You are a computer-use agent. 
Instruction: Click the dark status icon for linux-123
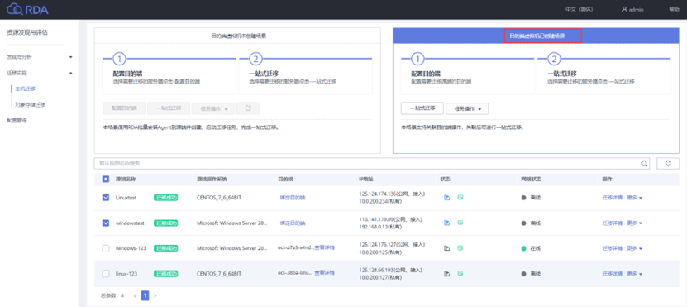coord(447,274)
